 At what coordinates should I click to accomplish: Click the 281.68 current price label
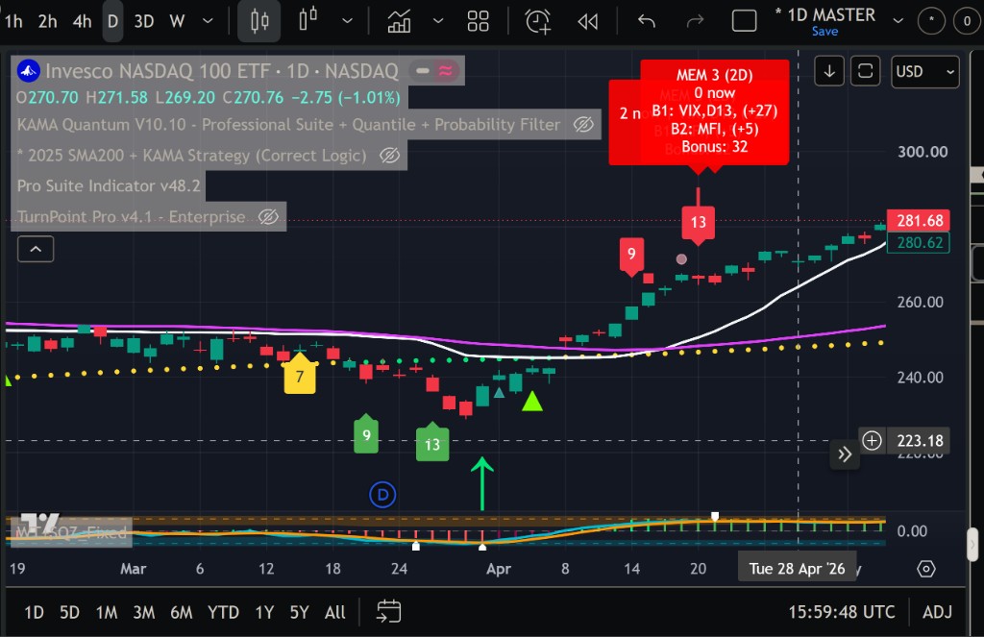pos(918,221)
